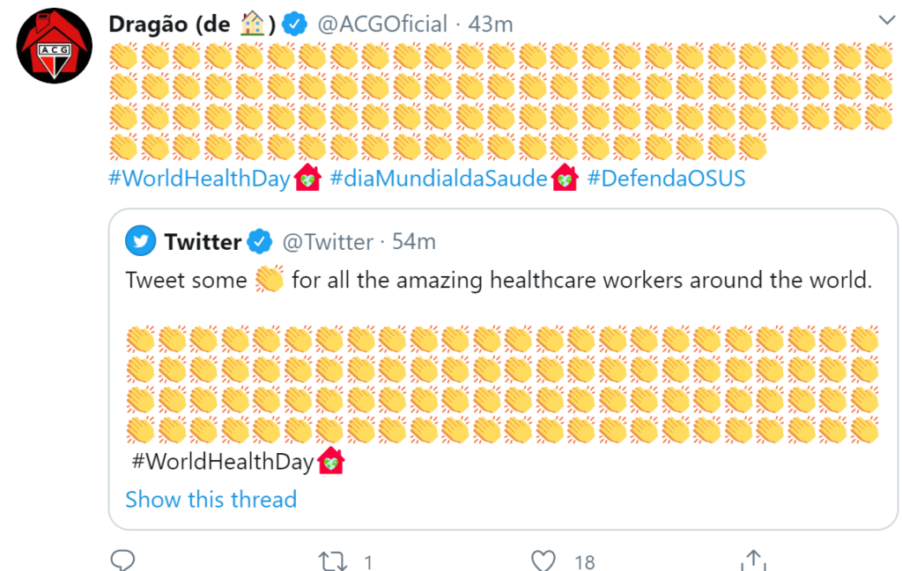Viewport: 902px width, 571px height.
Task: Expand the tweet options chevron menu
Action: (x=886, y=20)
